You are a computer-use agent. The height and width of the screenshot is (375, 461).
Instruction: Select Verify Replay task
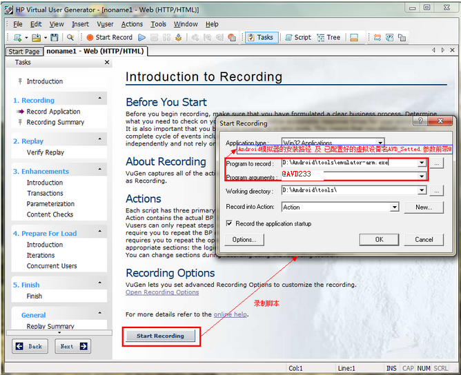click(x=46, y=152)
